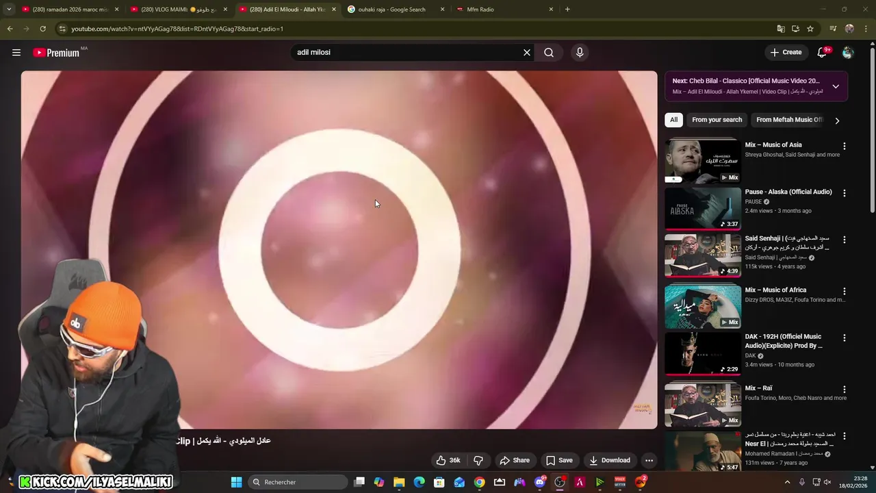Open File Explorer from taskbar
Screen dimensions: 876x493
click(x=399, y=482)
